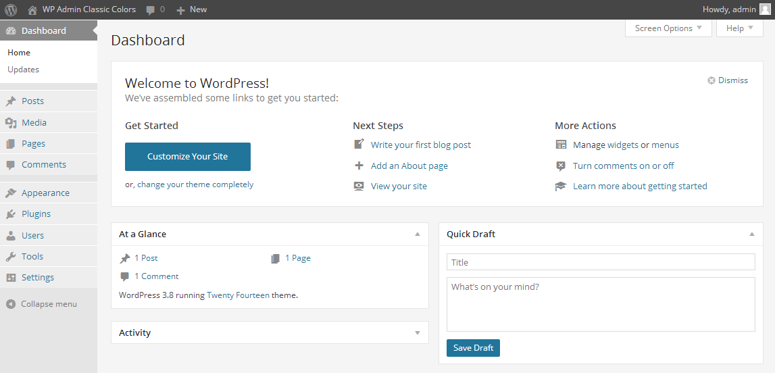Click the admin avatar in top bar
The height and width of the screenshot is (373, 775).
coord(765,9)
